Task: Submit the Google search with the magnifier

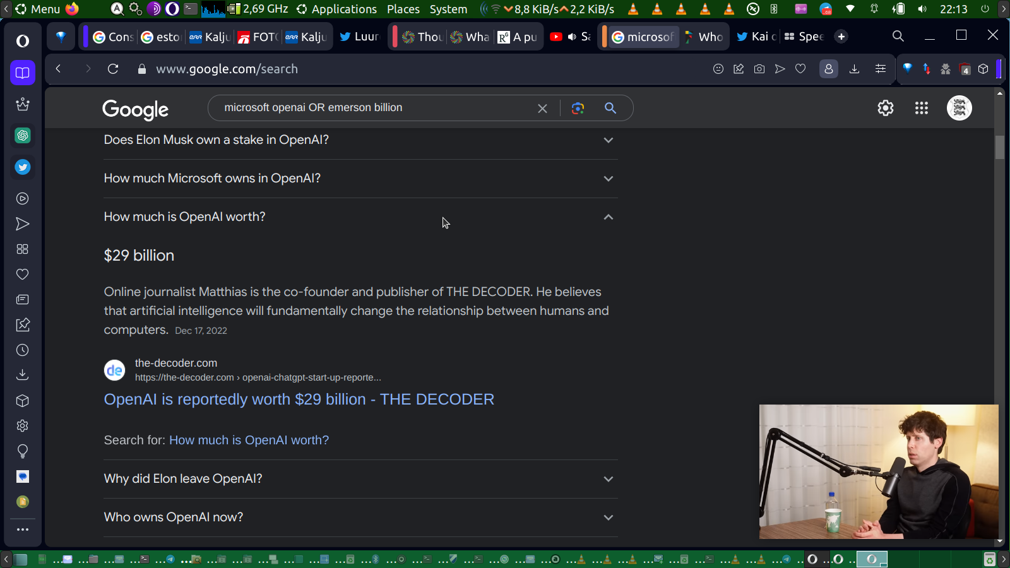Action: click(x=610, y=108)
